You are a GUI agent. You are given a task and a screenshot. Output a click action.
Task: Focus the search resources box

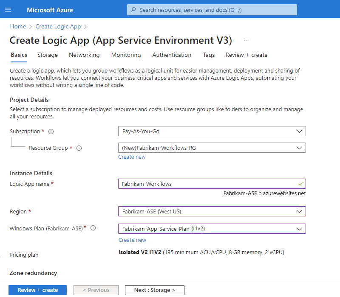coord(212,10)
